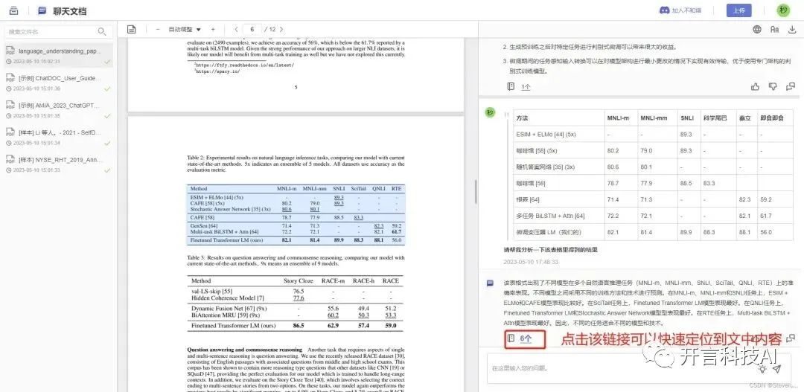Click the download icon in the chat panel

pos(792,29)
